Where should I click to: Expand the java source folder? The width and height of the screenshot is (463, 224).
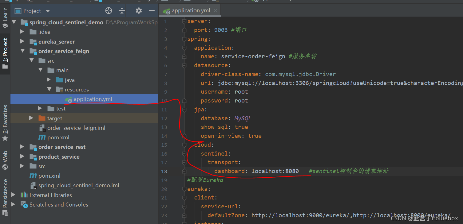coord(49,80)
